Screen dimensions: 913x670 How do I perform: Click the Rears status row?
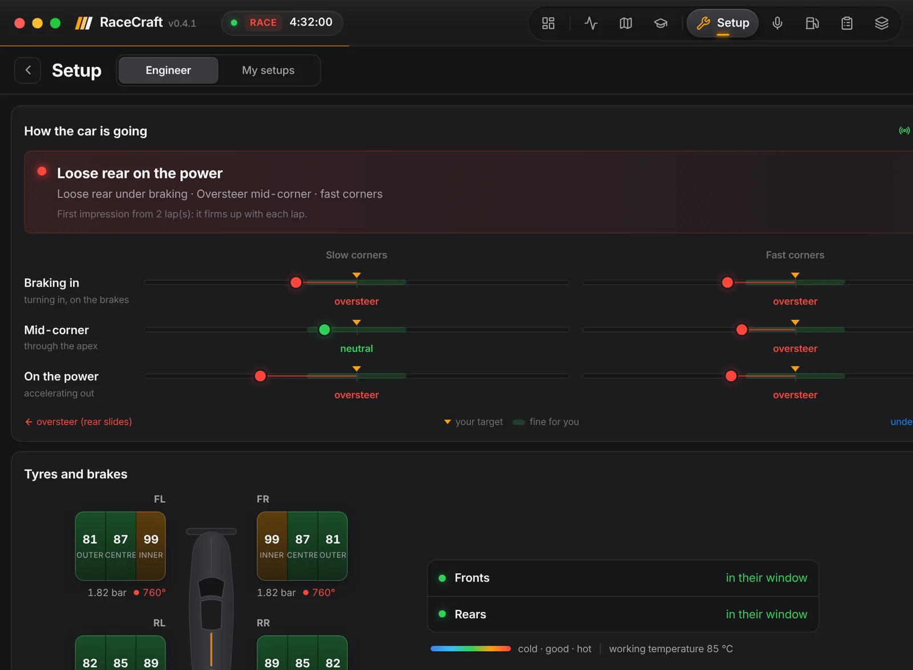click(623, 614)
